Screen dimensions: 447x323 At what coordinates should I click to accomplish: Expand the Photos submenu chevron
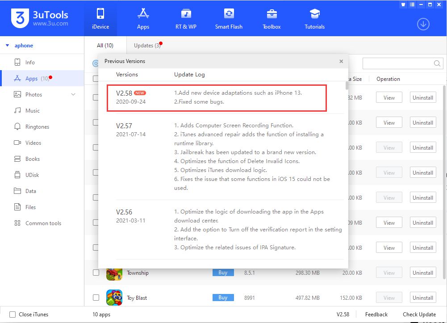[73, 94]
